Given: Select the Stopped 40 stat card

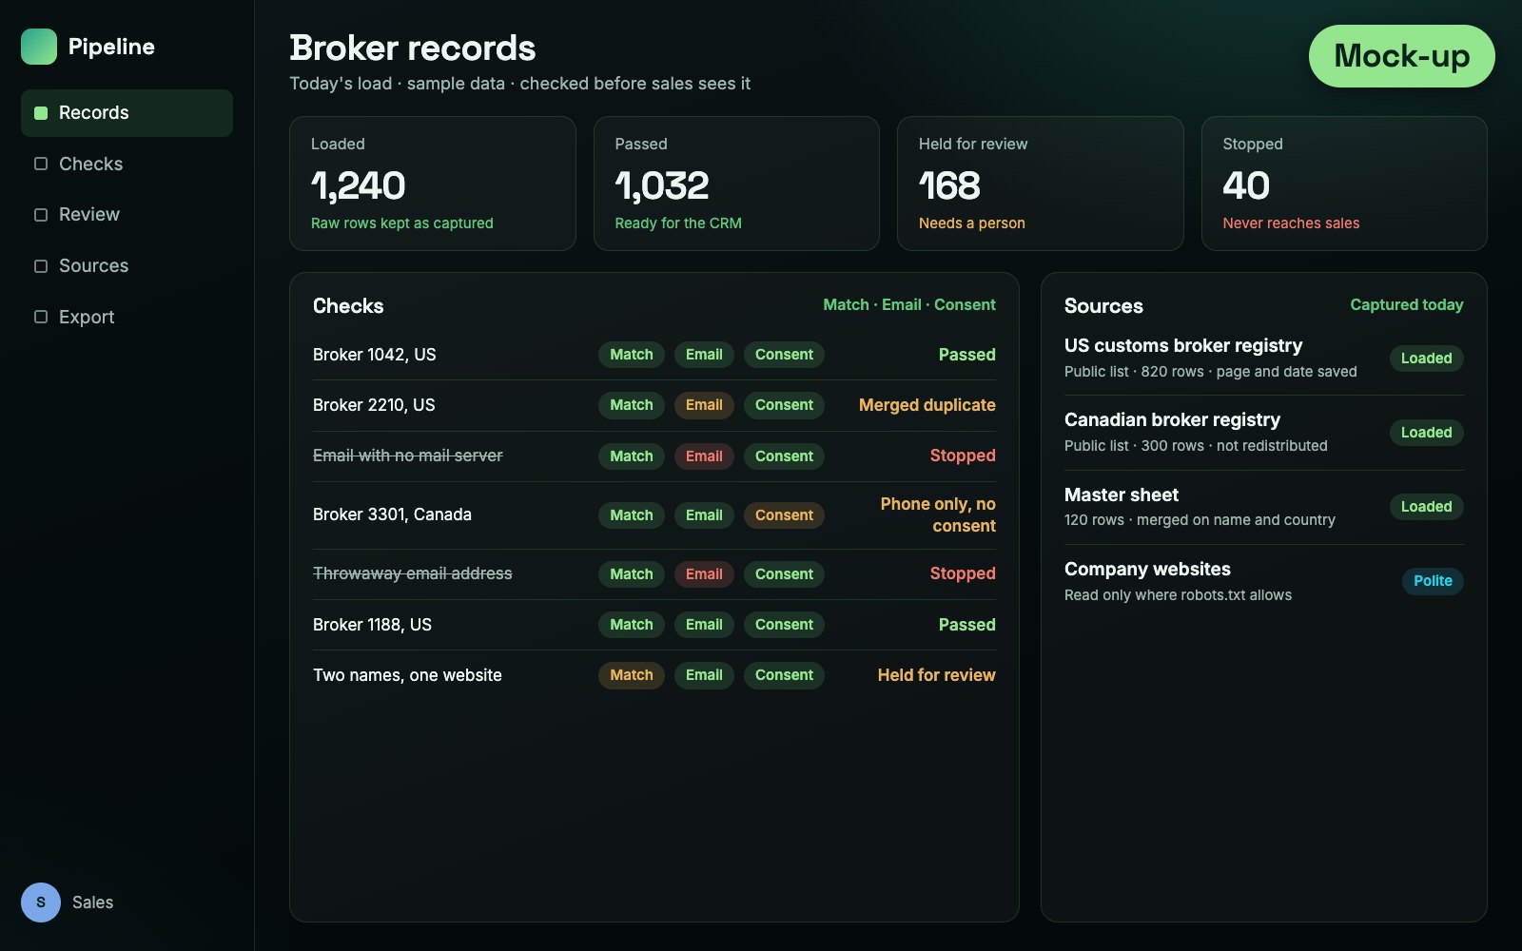Looking at the screenshot, I should coord(1344,184).
